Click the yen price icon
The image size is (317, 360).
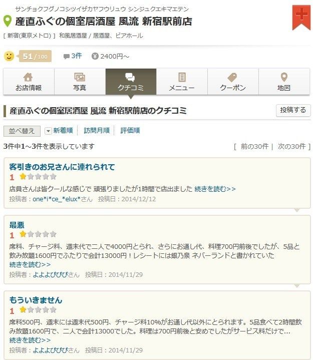point(95,56)
